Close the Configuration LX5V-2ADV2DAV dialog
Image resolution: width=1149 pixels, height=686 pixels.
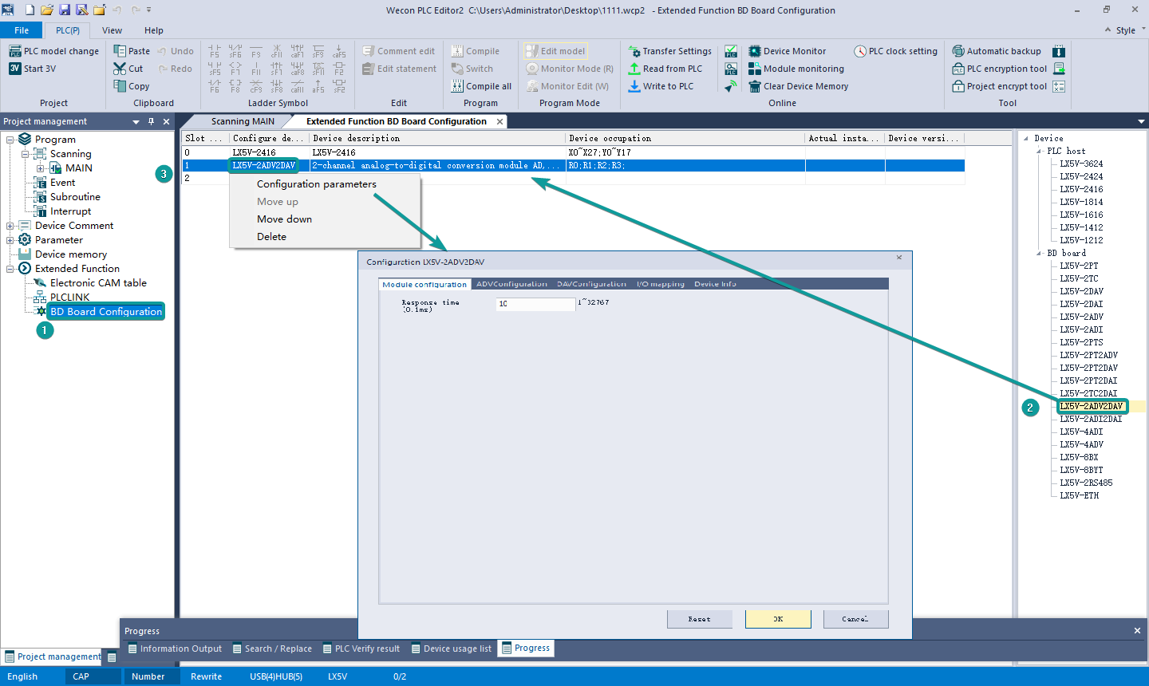click(899, 258)
